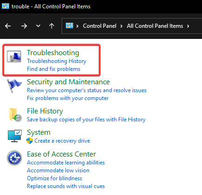202x195 pixels.
Task: Go back with the left arrow
Action: click(x=8, y=26)
